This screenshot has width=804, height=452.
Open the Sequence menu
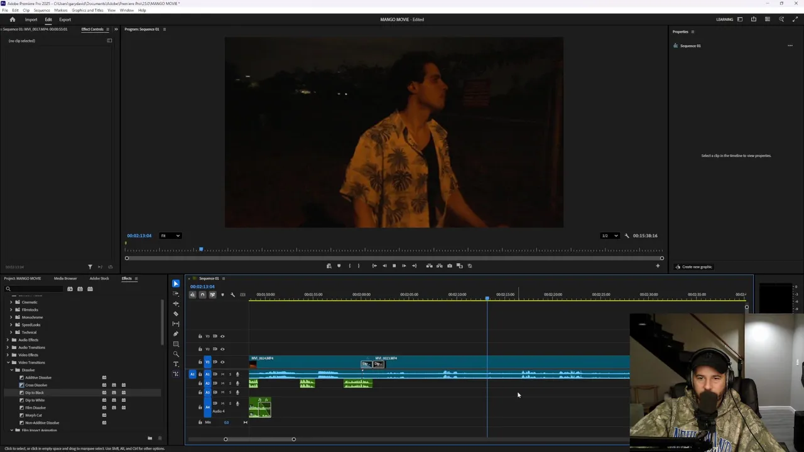[41, 10]
